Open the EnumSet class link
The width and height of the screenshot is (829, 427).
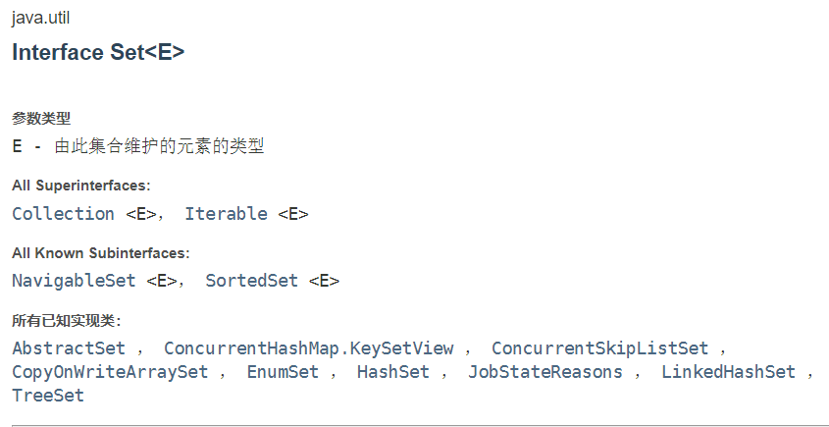(x=283, y=371)
